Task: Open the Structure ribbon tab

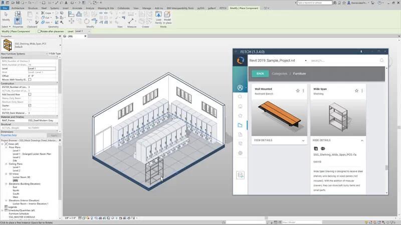Action: 33,8
